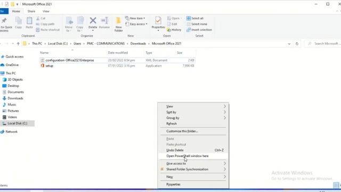Viewport: 341px width, 192px height.
Task: Open New item dropdown
Action: coord(135,18)
